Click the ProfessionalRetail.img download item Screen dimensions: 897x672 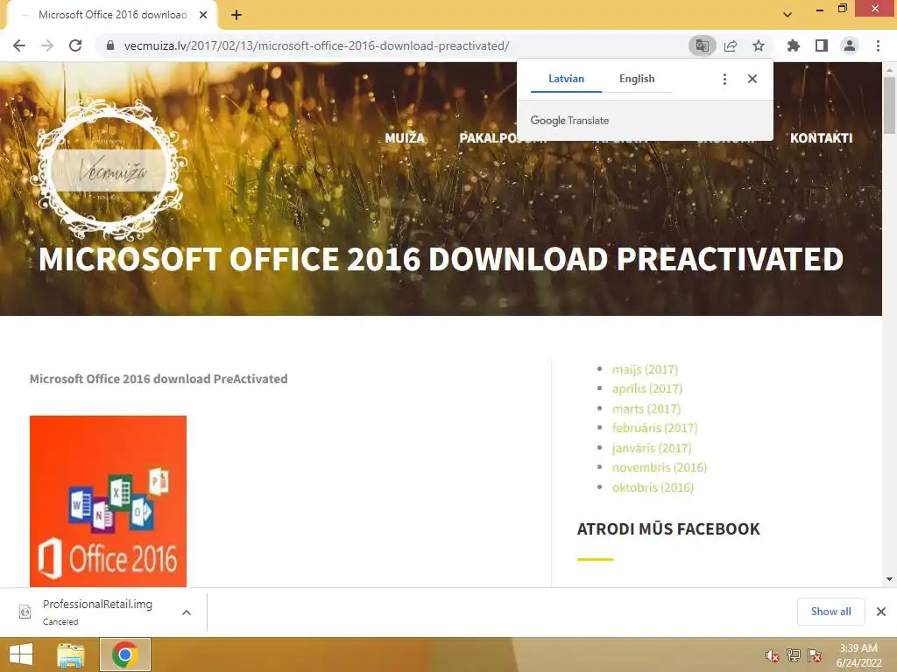point(97,612)
